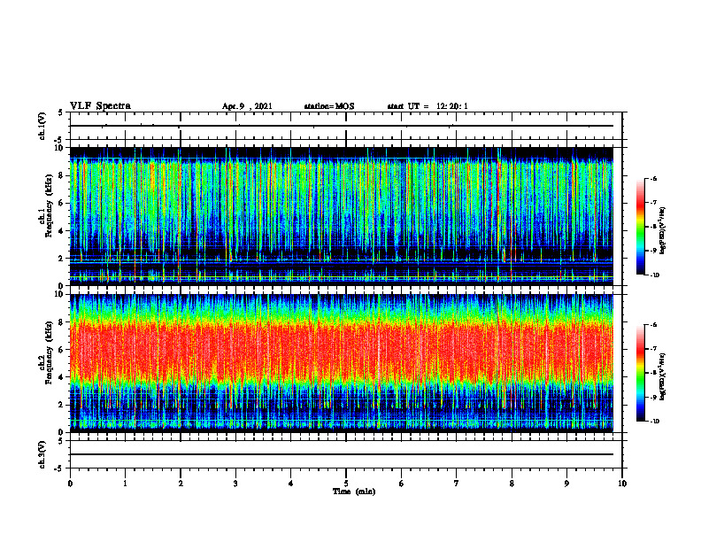Click time axis tick label "3"

coord(235,484)
